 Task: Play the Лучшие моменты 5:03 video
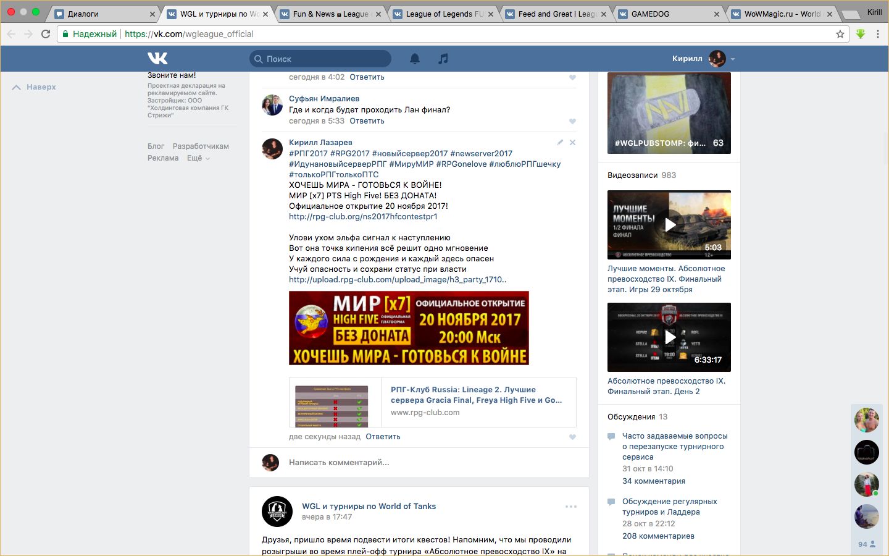pos(669,225)
